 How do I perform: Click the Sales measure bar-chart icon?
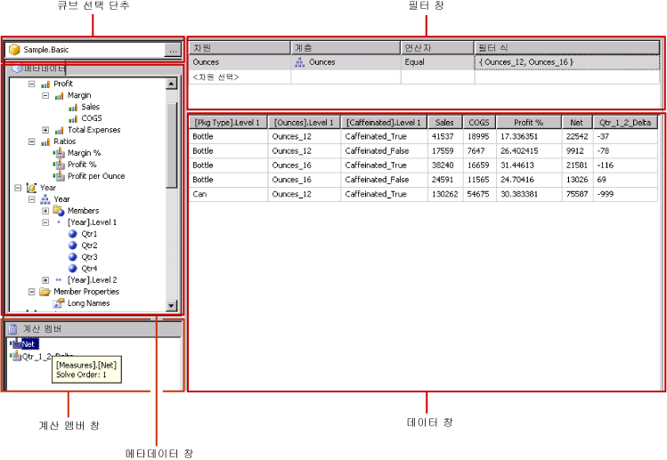pos(73,107)
